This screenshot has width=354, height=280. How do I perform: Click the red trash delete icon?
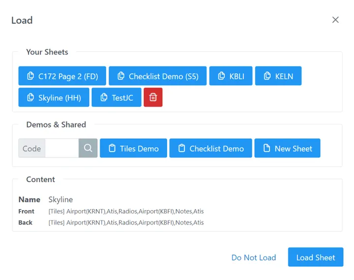point(153,97)
